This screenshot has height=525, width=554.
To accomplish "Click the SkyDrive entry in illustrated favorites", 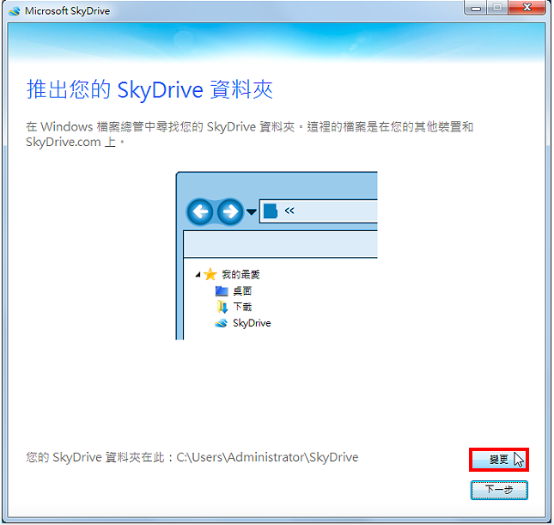I will coord(243,323).
